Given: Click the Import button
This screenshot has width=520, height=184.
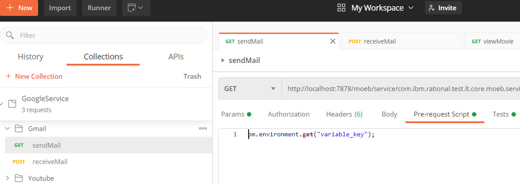Looking at the screenshot, I should [60, 8].
